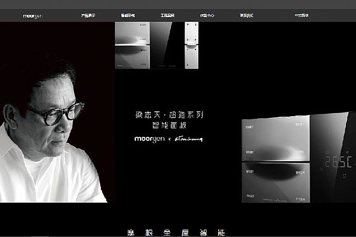Viewport: 356px width, 237px height.
Task: Click the moorgen logo in navigation bar
Action: click(x=33, y=16)
